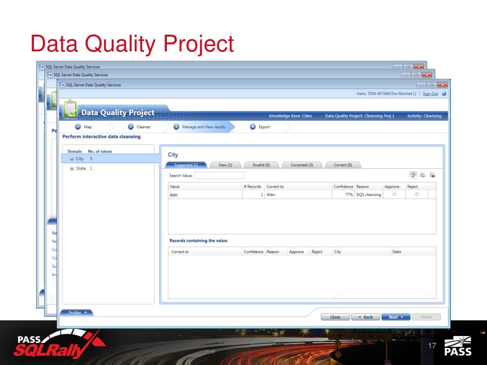Click step 3 number icon
Viewport: 487px width, 365px height.
tap(176, 127)
